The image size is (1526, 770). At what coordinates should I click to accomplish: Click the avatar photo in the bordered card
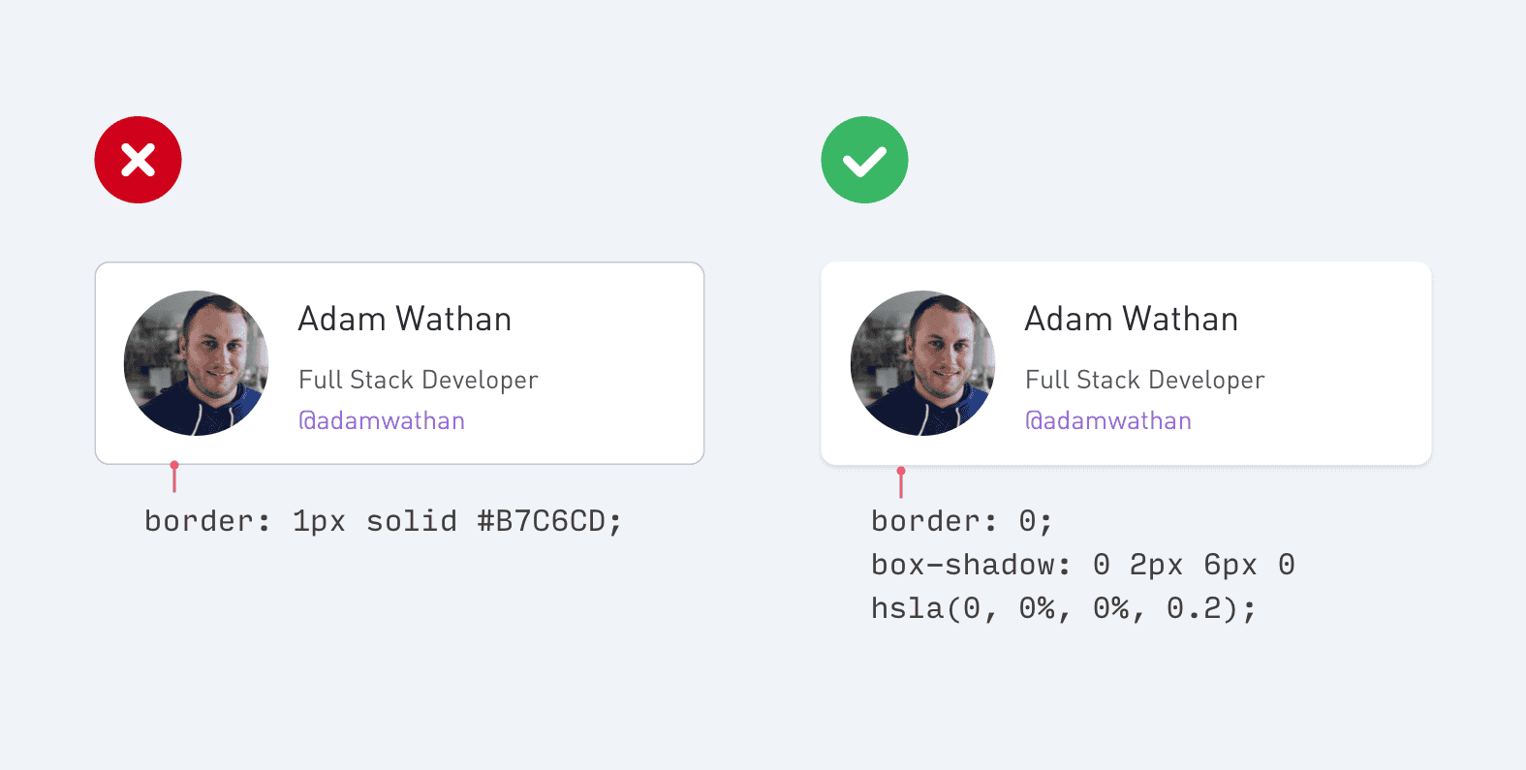click(x=197, y=363)
